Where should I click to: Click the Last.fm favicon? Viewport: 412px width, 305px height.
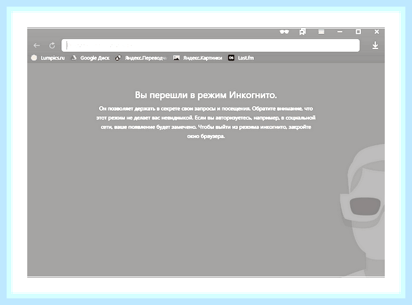(231, 58)
